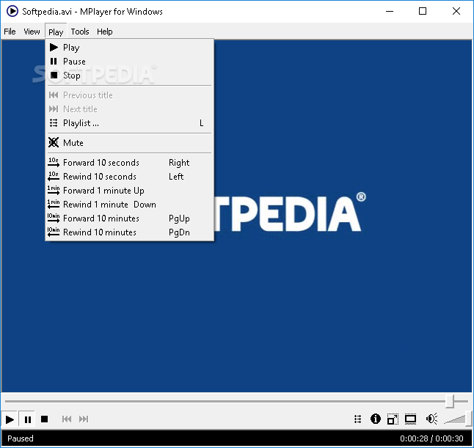Toggle Mute in the Play menu

click(129, 142)
